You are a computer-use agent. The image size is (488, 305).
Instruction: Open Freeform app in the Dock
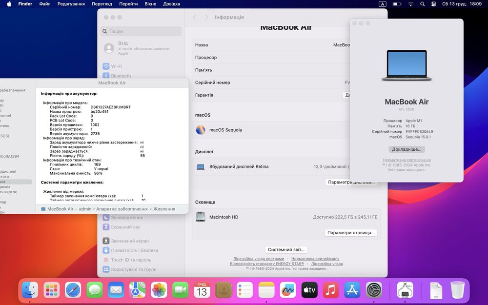(x=287, y=290)
